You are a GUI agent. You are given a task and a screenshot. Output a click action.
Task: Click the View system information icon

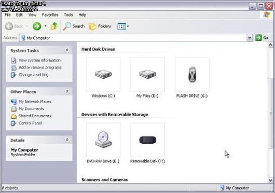[x=13, y=60]
